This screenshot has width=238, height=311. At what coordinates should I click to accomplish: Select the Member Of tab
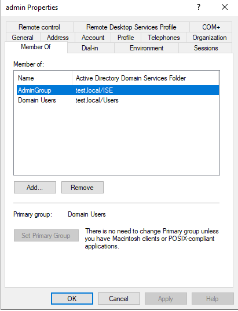[x=36, y=47]
